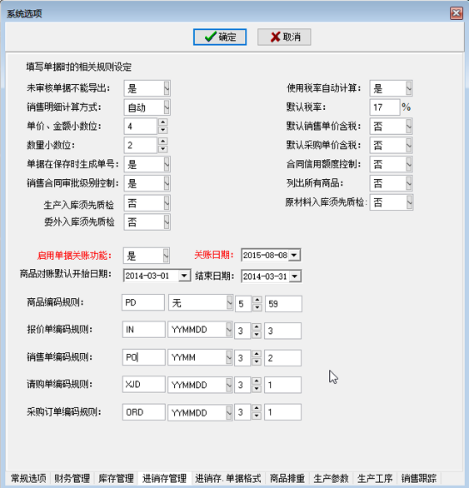Expand 使用税率自动计算 dropdown
This screenshot has height=488, width=469.
[409, 88]
